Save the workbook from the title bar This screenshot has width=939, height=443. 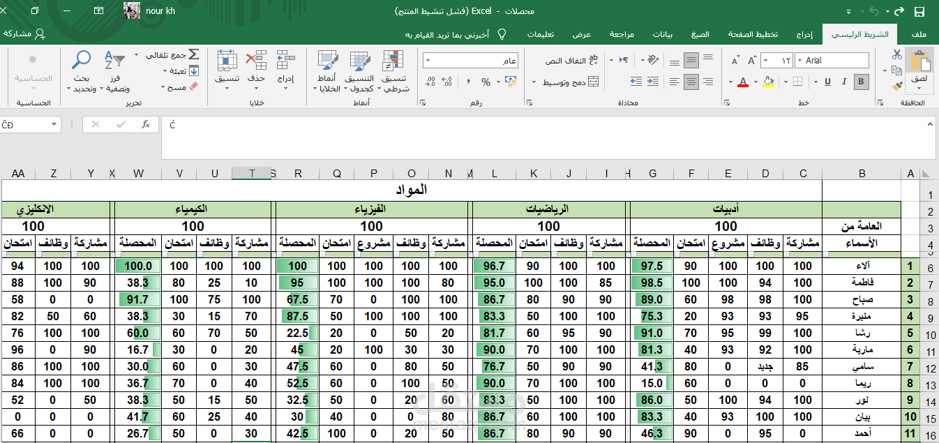(x=919, y=11)
